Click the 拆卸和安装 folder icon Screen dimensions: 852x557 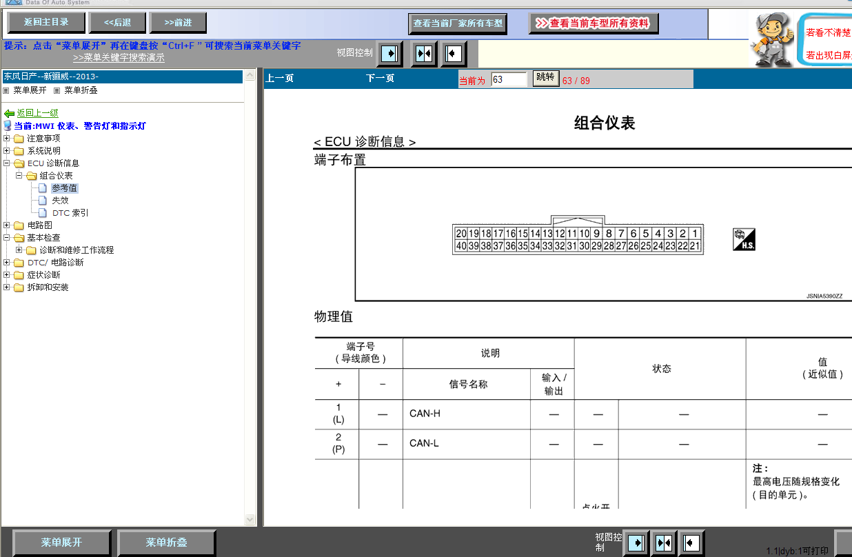[x=19, y=287]
